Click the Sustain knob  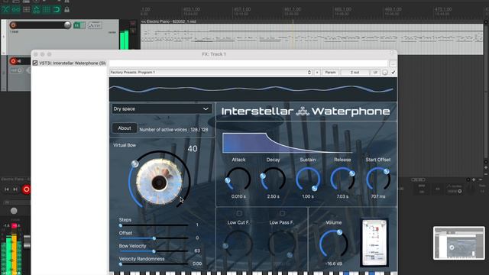308,179
